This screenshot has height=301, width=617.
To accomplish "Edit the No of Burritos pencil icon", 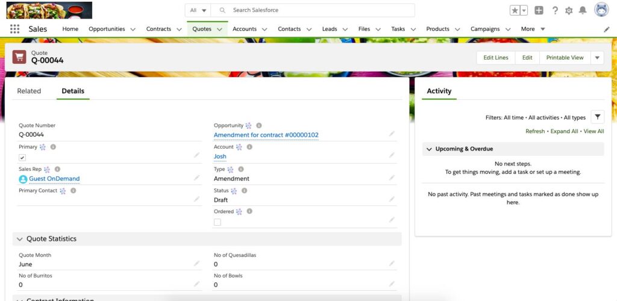I will [197, 284].
